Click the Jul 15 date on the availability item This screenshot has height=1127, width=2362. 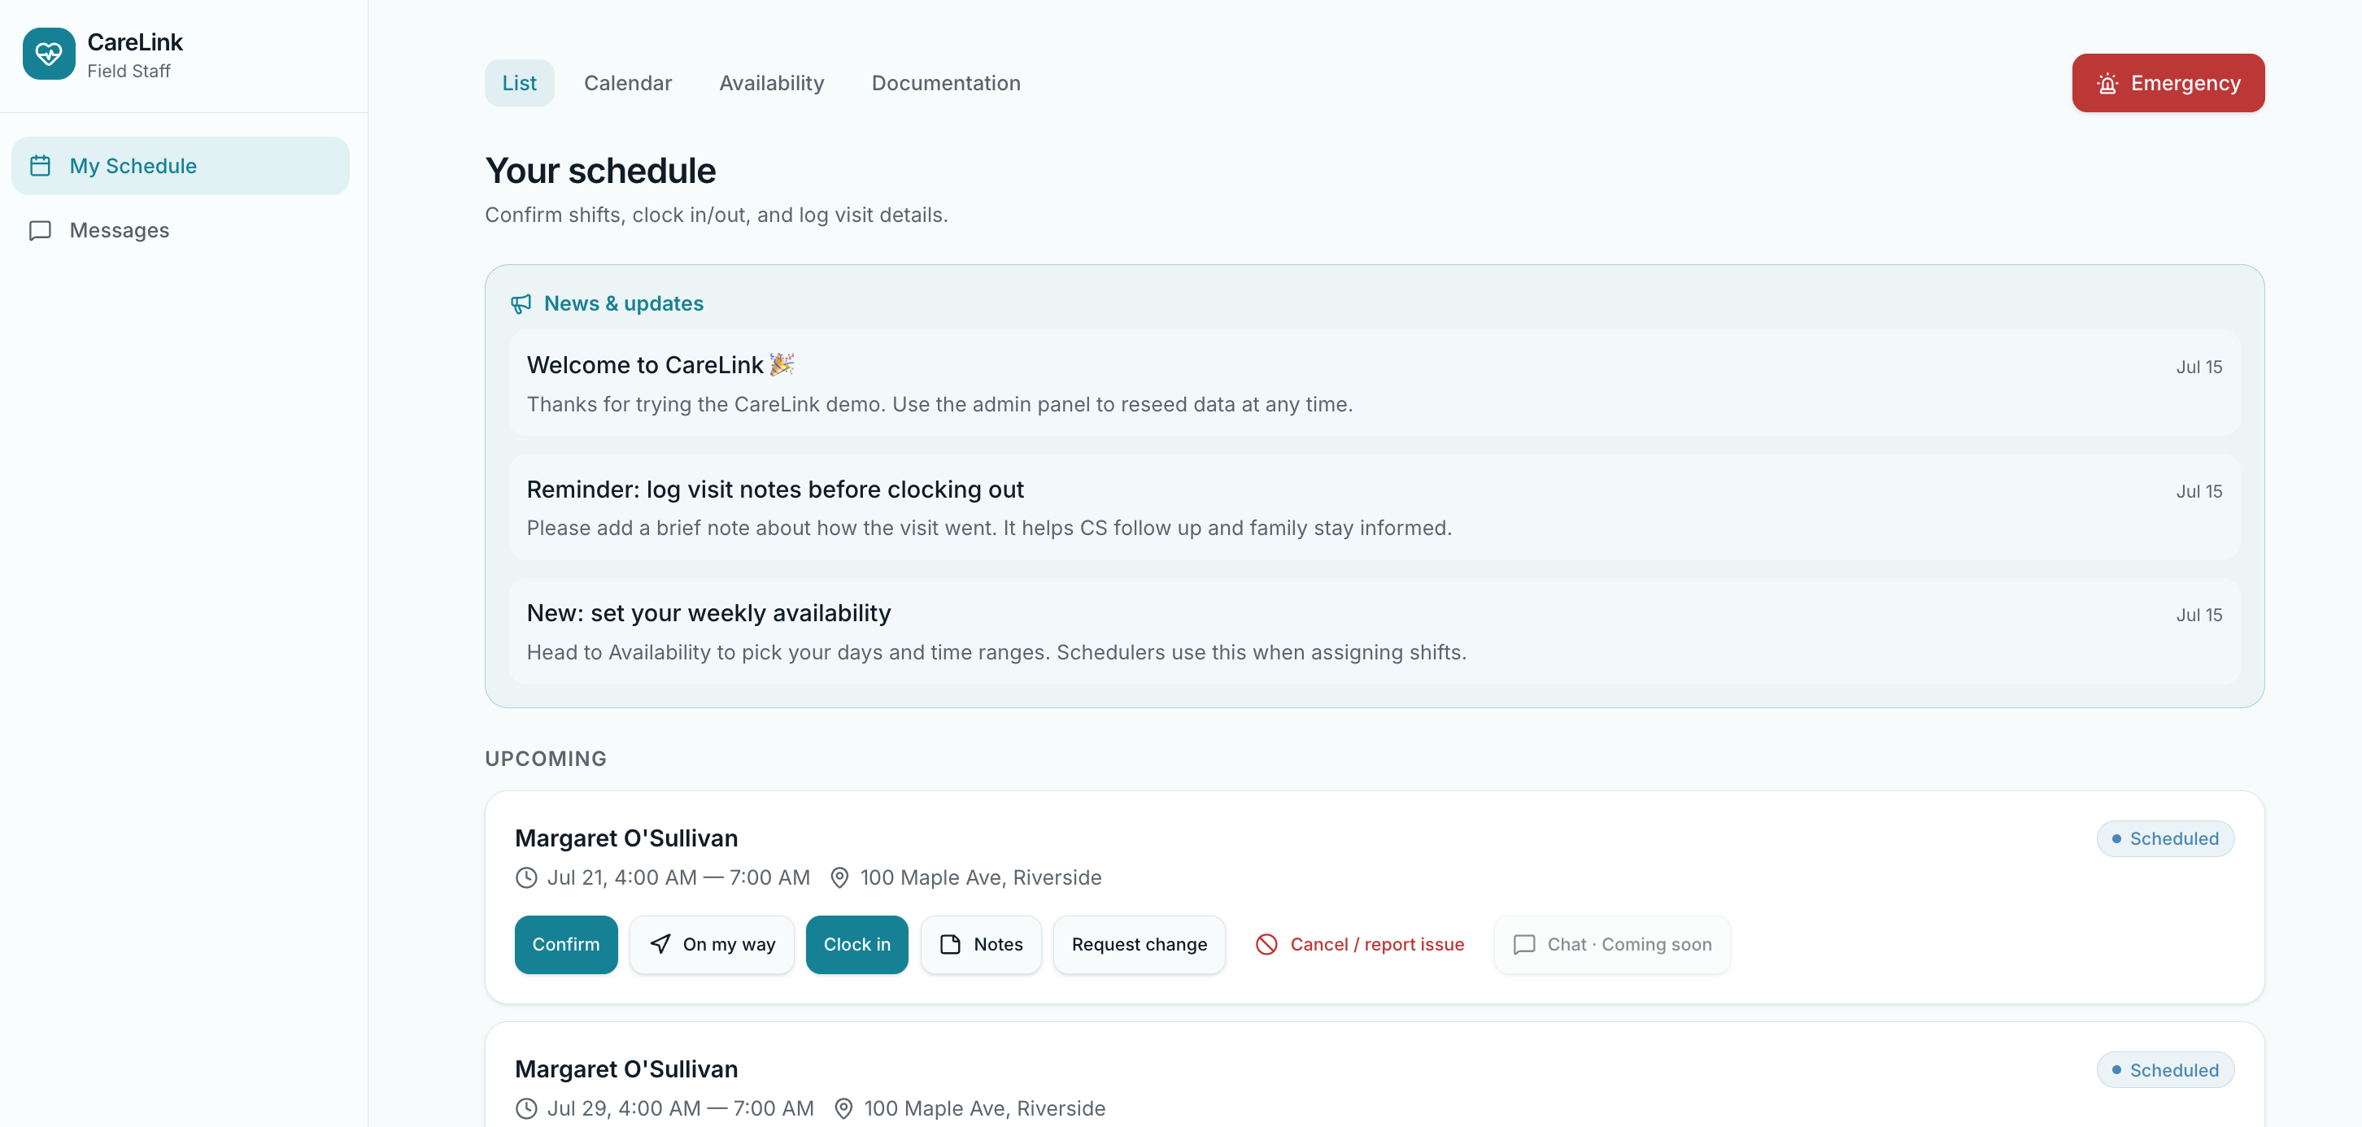point(2199,616)
